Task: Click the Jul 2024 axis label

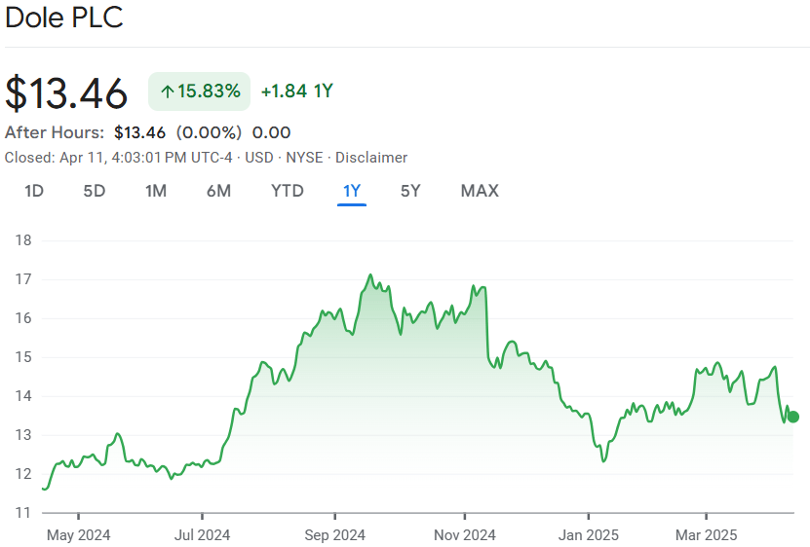Action: [x=202, y=535]
